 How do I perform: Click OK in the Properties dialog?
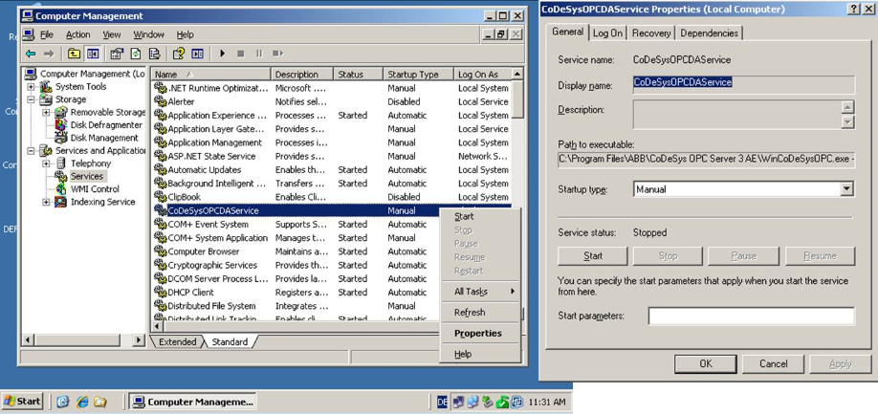[706, 363]
